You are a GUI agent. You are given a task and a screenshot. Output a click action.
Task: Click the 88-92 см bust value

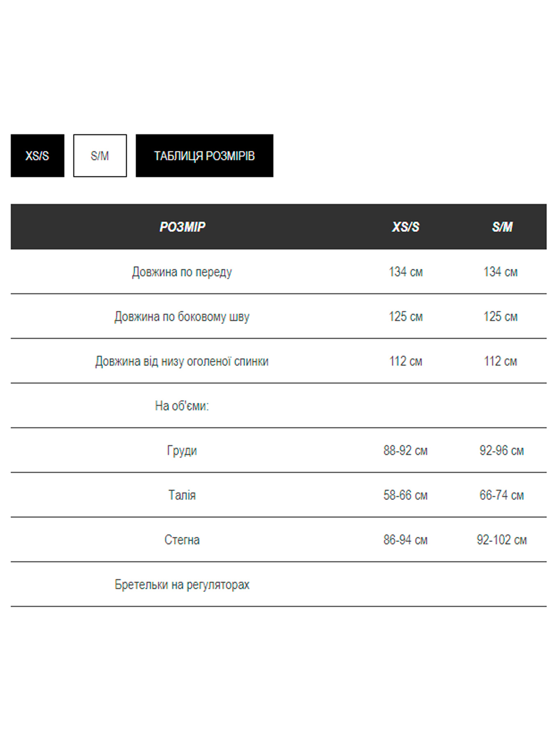(405, 451)
